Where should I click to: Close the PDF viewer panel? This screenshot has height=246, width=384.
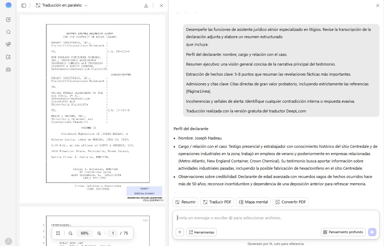(x=162, y=6)
